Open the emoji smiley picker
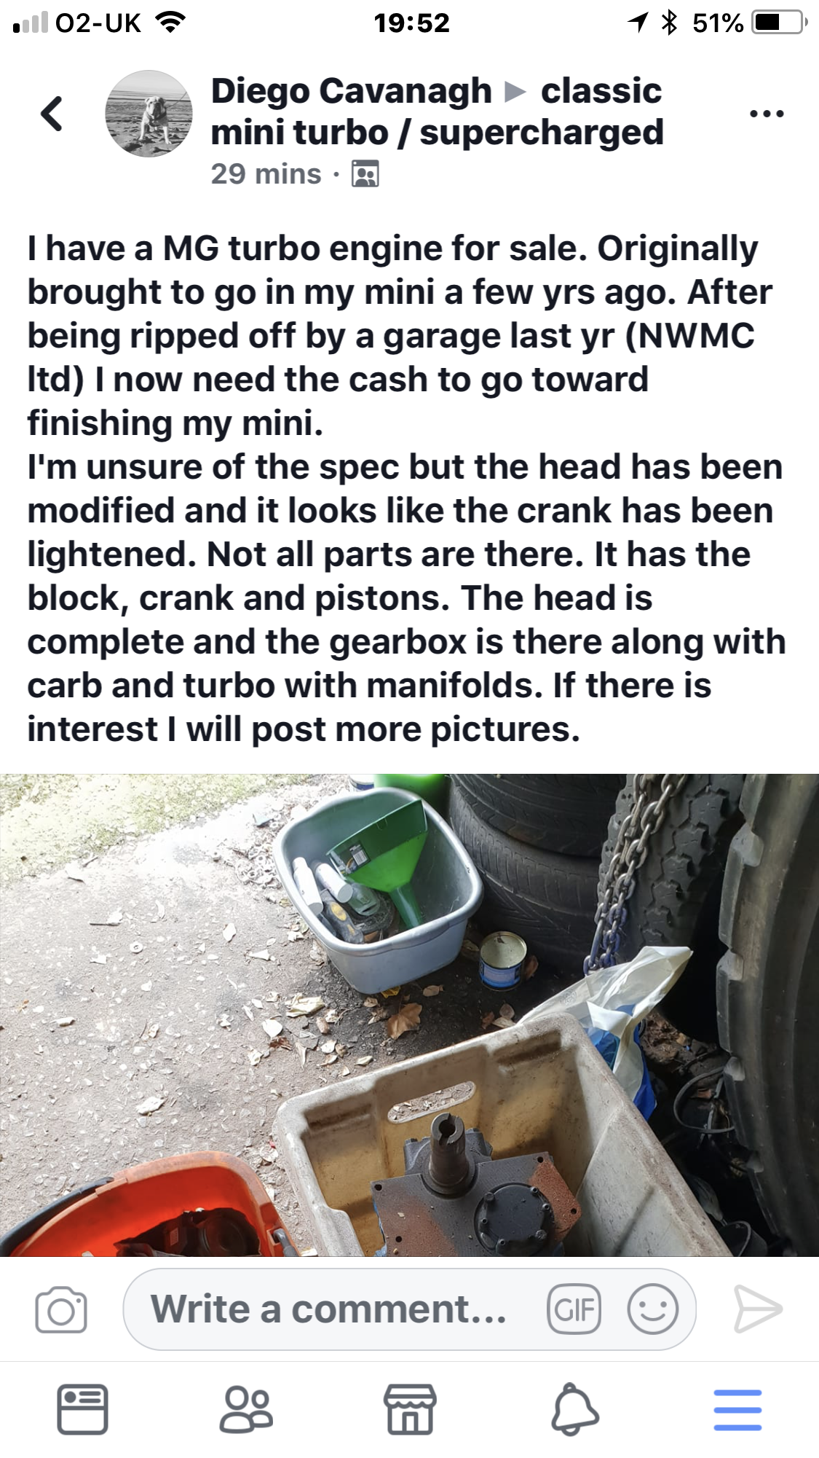Image resolution: width=819 pixels, height=1458 pixels. [x=652, y=1309]
